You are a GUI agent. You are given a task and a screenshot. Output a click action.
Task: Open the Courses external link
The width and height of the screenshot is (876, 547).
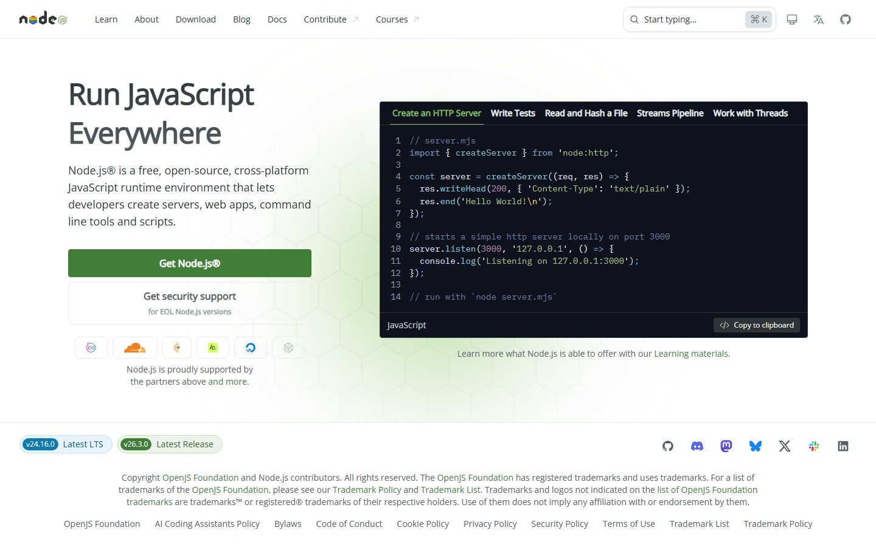tap(397, 19)
